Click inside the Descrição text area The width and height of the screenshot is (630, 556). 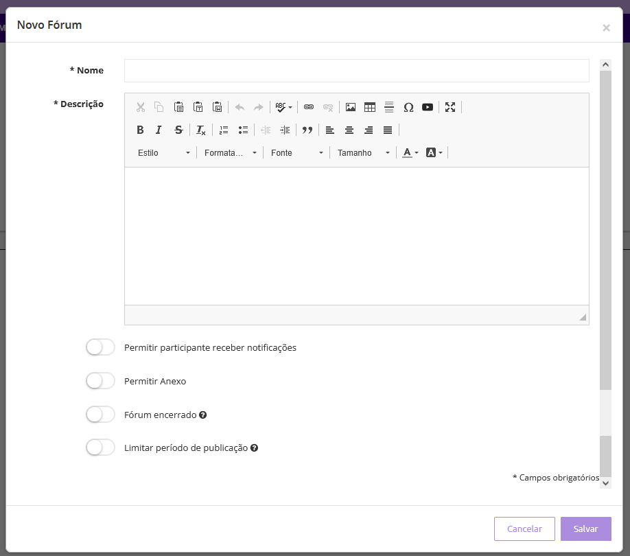[357, 236]
